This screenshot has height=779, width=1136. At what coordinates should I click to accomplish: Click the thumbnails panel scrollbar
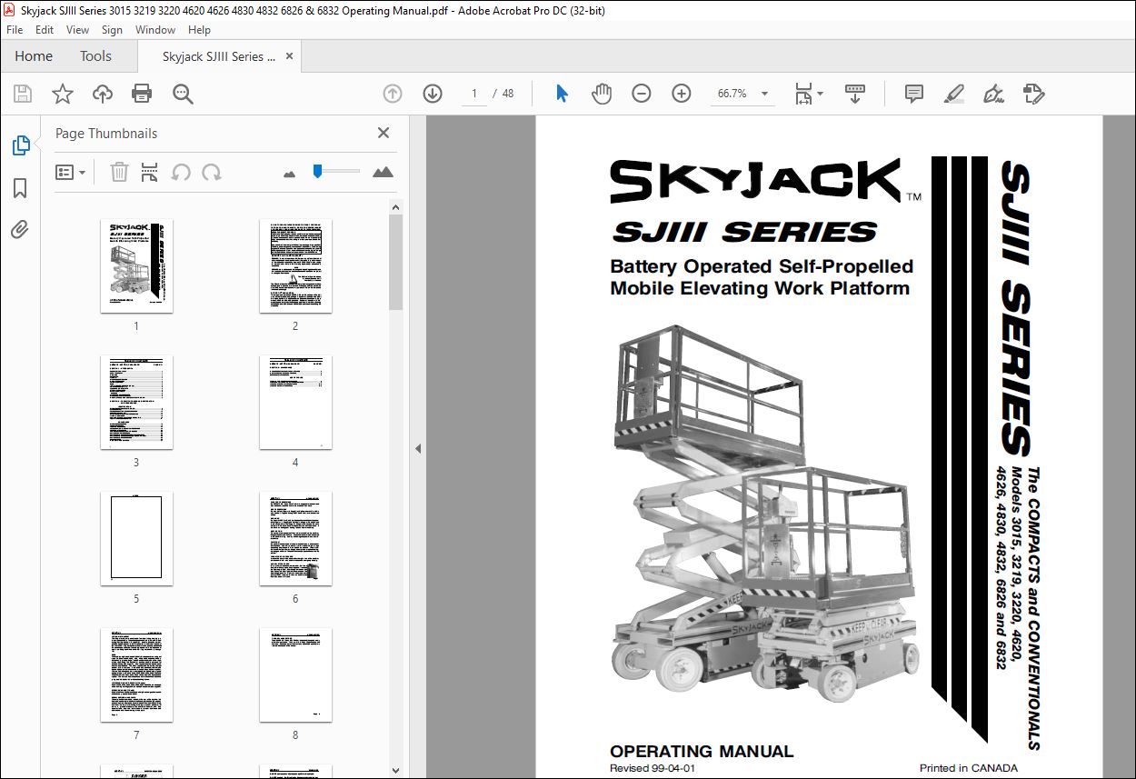[x=395, y=263]
